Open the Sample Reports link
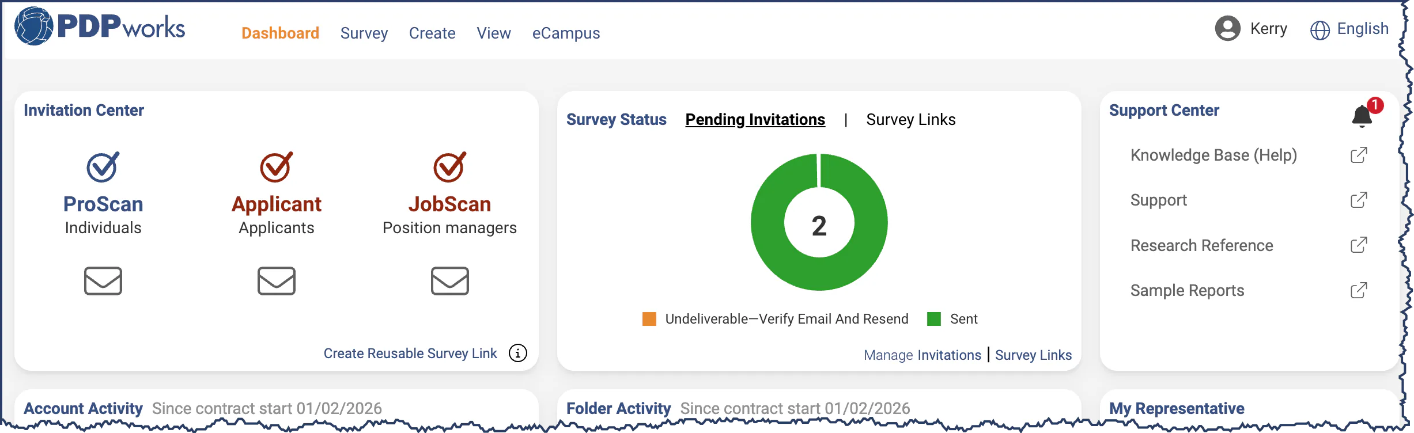 tap(1188, 291)
